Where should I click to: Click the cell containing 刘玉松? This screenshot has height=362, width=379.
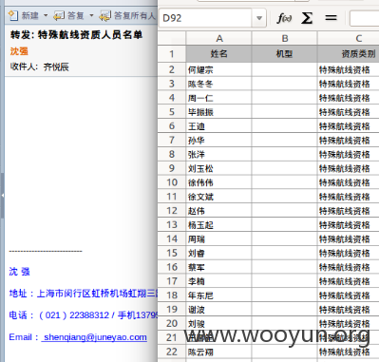[x=219, y=168]
